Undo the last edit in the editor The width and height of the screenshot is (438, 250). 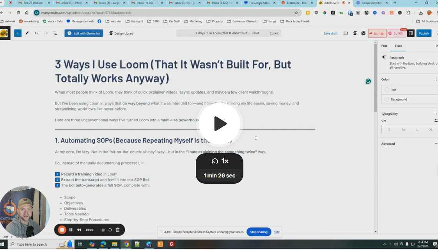36,33
